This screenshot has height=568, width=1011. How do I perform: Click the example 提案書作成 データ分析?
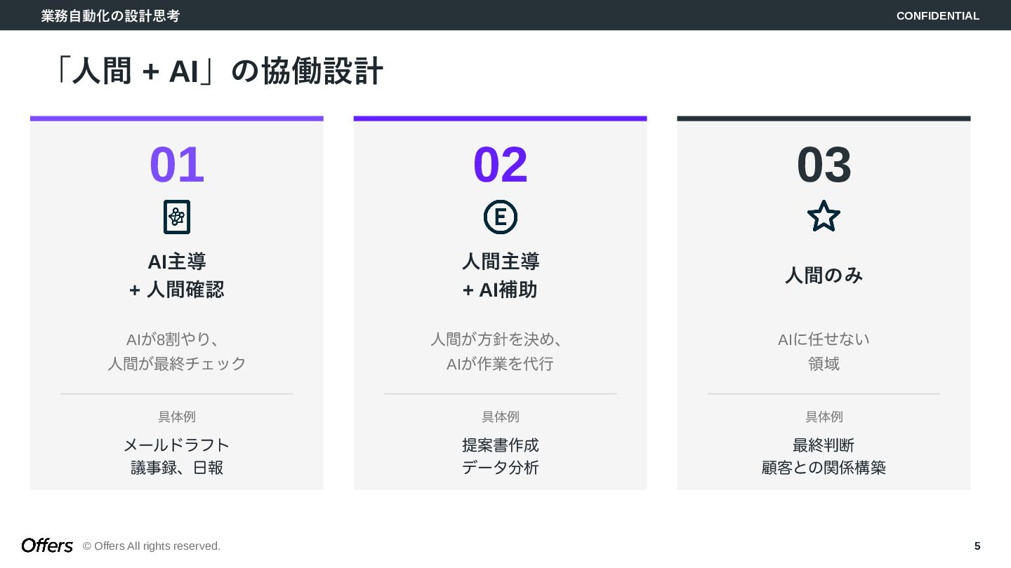[x=501, y=456]
